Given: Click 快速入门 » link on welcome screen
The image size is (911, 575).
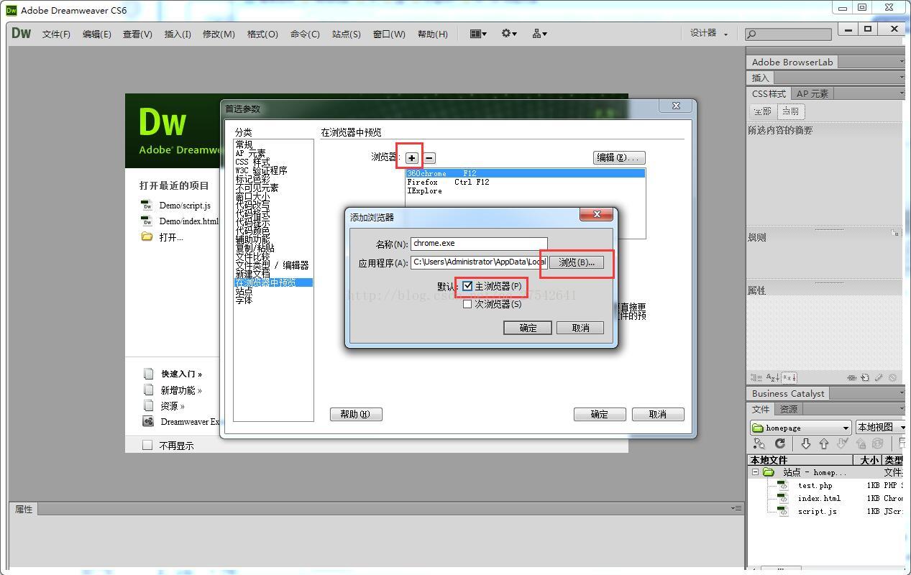Looking at the screenshot, I should pos(181,374).
